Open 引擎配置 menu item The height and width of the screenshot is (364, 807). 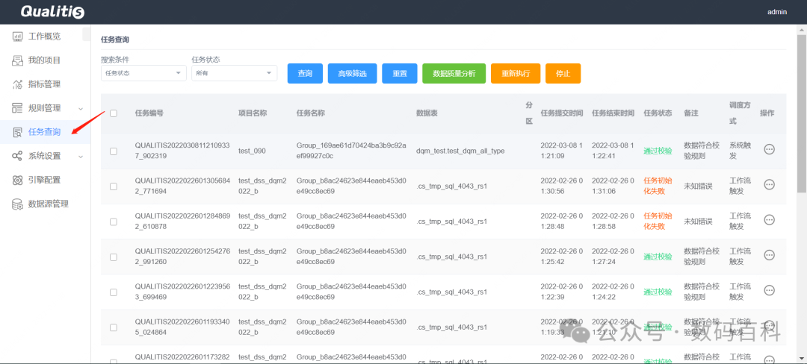coord(46,180)
